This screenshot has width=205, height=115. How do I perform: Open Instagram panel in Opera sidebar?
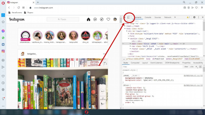pyautogui.click(x=3, y=51)
